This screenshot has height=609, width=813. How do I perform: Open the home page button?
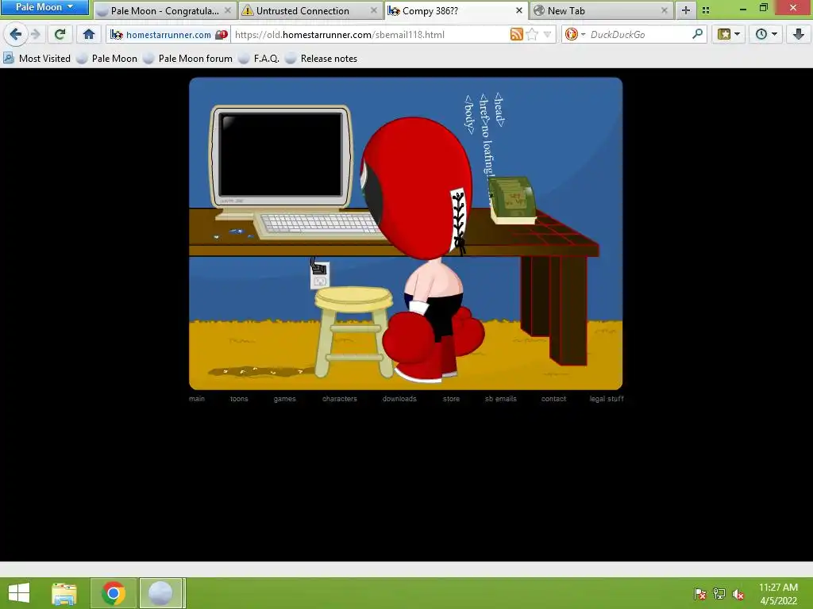[x=89, y=35]
